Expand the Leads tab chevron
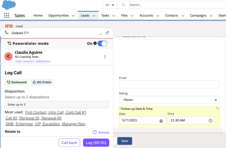The image size is (226, 148). (94, 16)
